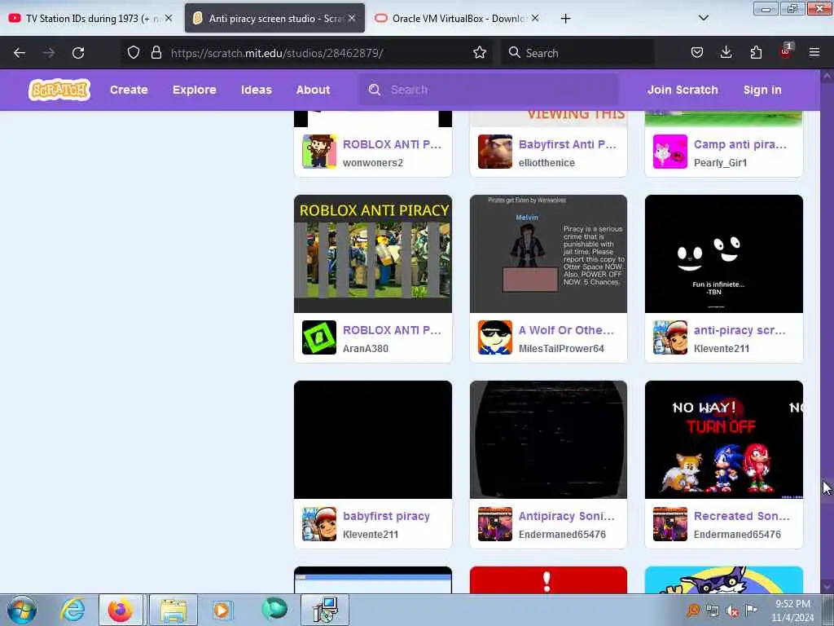Select the Anti piracy screen studio tab

click(274, 18)
